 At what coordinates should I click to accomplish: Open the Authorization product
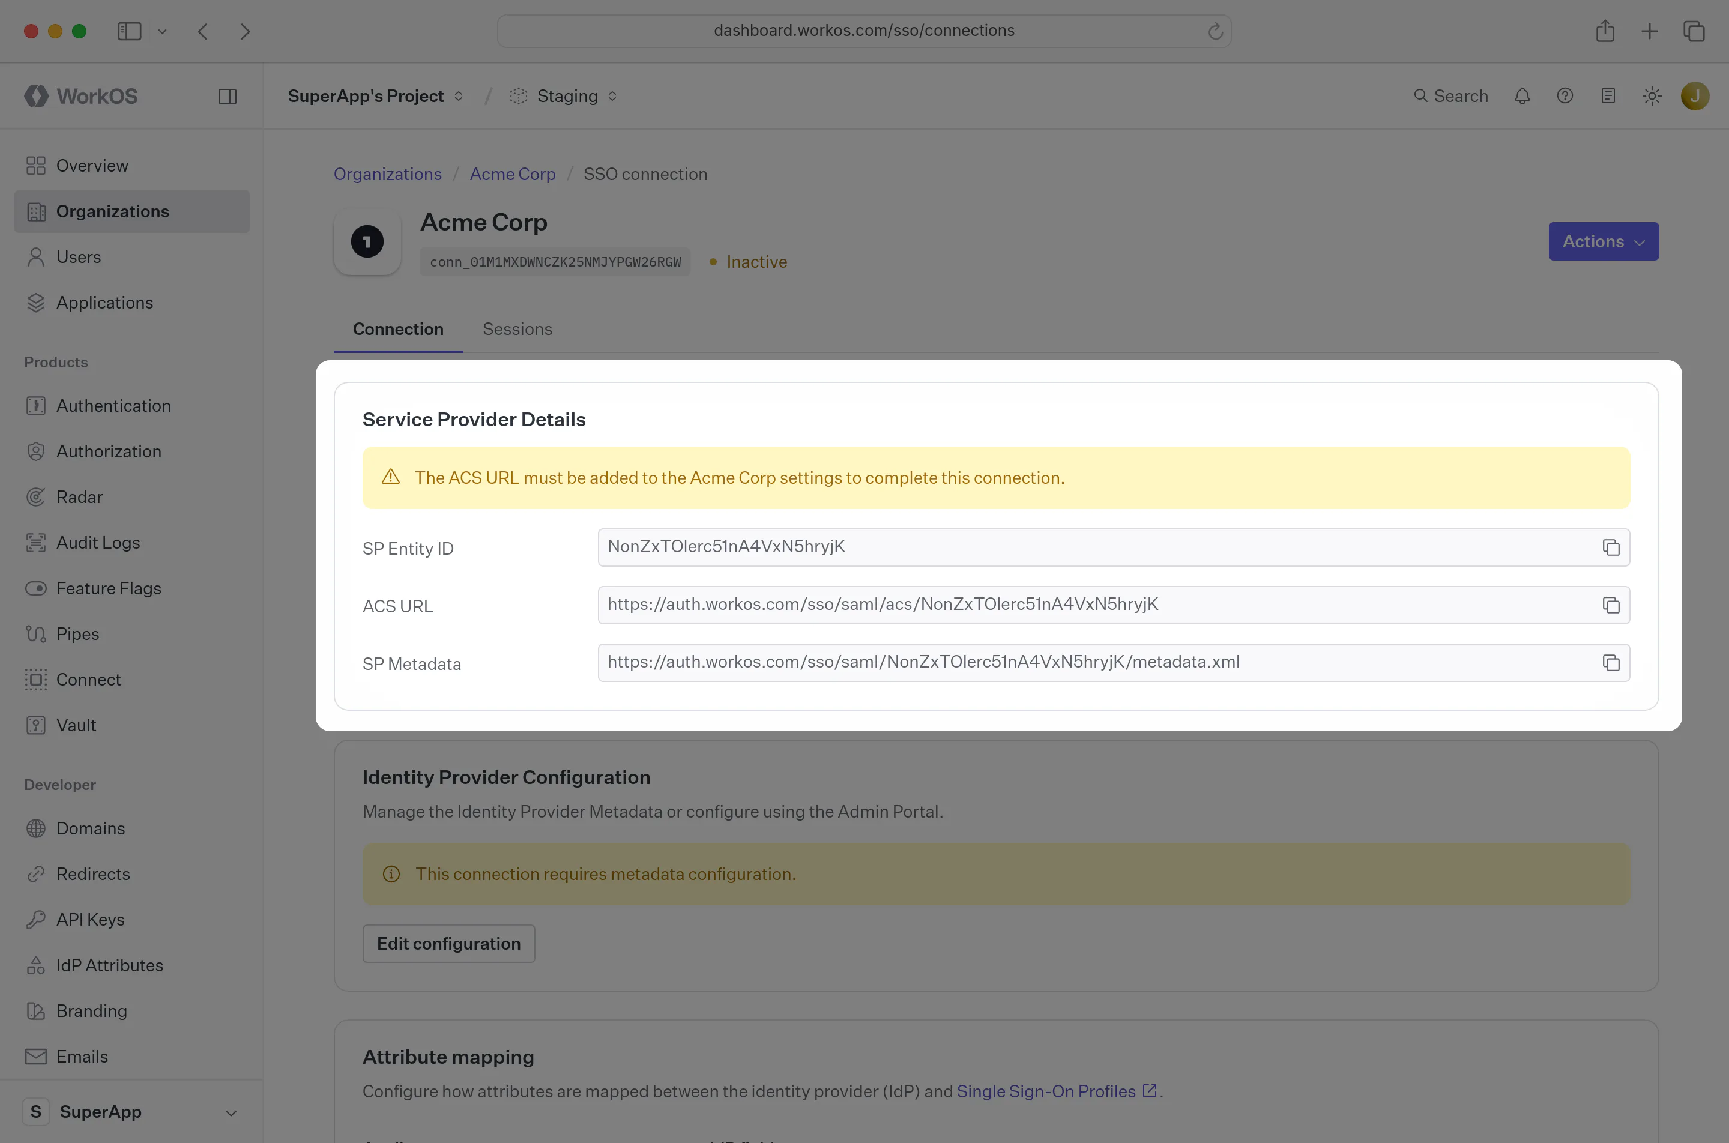click(x=132, y=451)
